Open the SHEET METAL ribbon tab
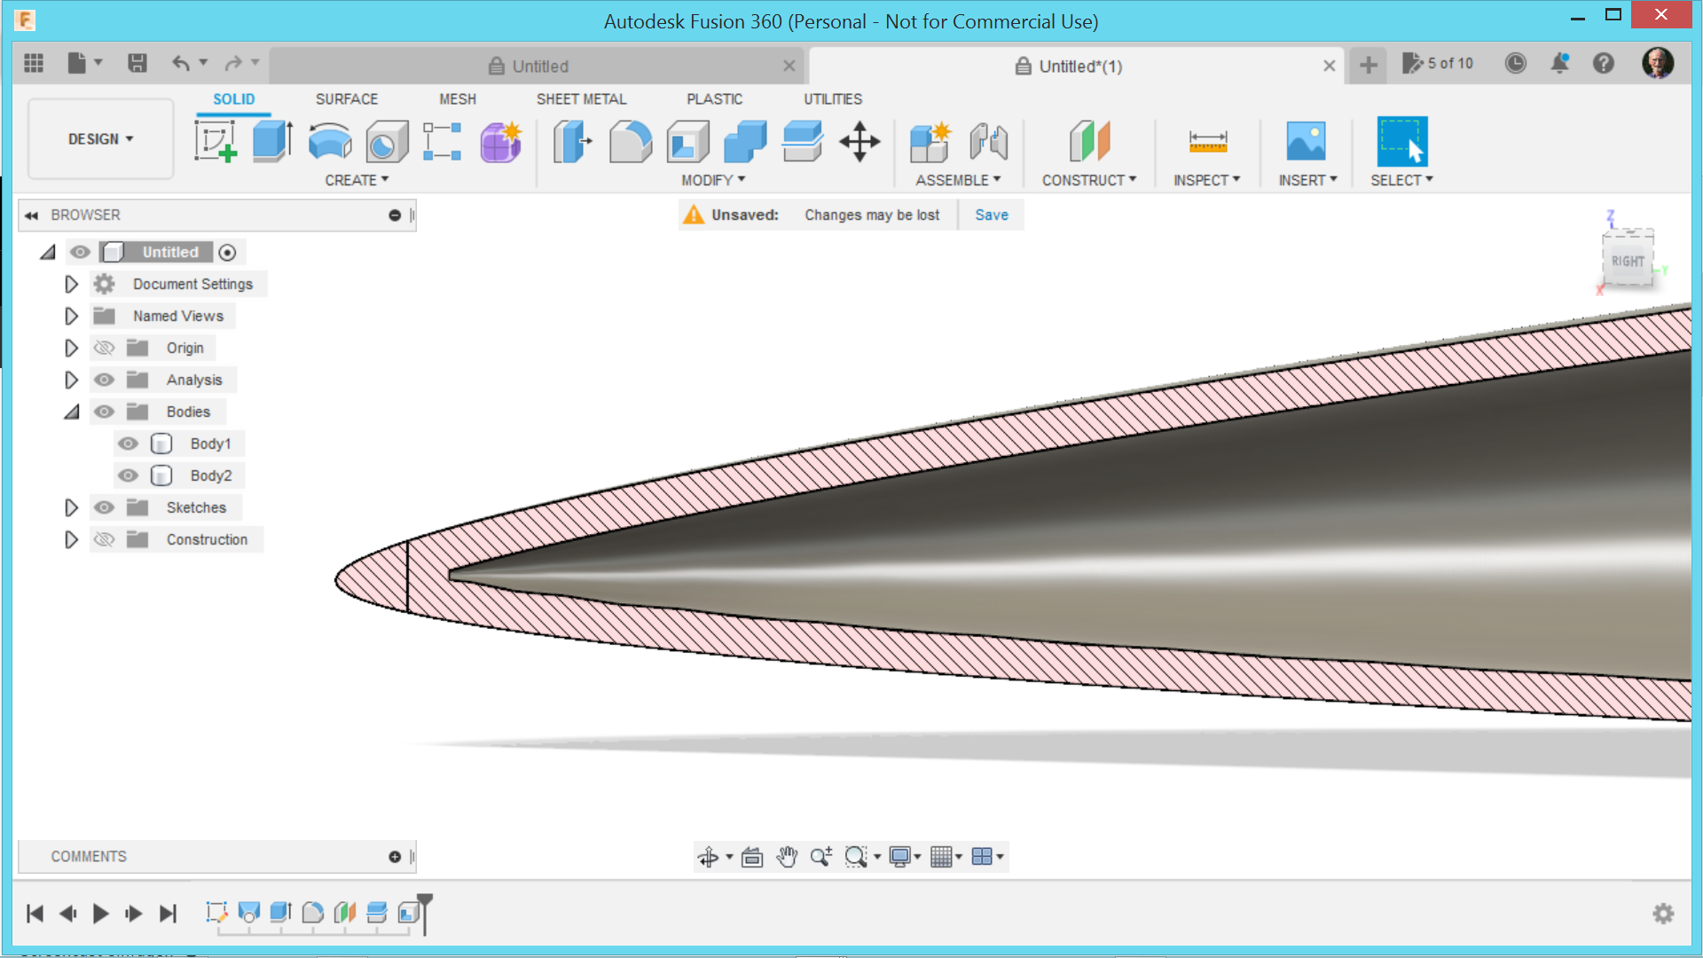 (x=581, y=98)
